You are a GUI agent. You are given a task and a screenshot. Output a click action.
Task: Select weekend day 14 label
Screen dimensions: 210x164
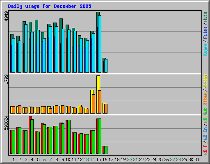tap(92, 159)
